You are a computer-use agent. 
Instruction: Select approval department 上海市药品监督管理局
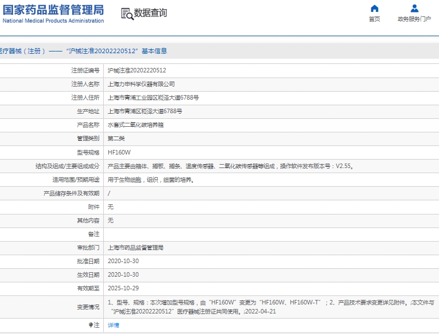click(x=136, y=247)
